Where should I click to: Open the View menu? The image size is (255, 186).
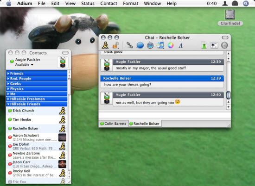70,3
